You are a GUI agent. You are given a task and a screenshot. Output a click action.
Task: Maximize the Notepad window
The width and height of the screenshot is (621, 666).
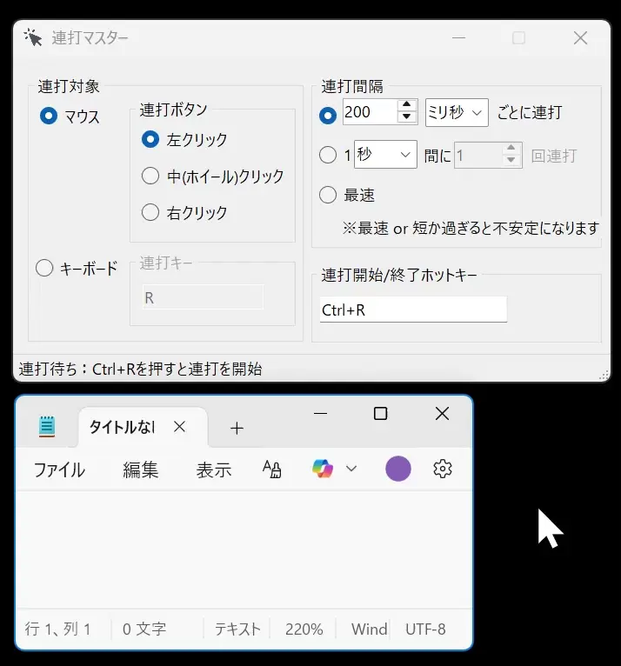(380, 413)
